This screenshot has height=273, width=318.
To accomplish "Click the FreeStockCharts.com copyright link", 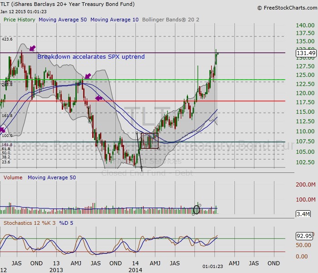I will point(287,8).
